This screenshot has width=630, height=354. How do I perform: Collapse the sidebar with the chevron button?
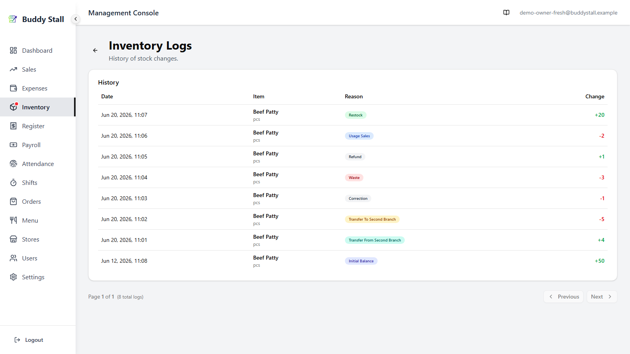(x=76, y=19)
